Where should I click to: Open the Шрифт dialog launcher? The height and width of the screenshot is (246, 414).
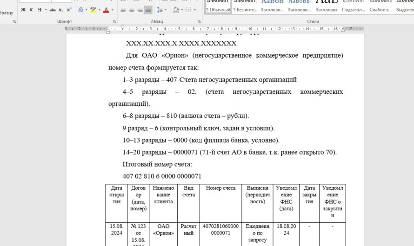[x=114, y=22]
